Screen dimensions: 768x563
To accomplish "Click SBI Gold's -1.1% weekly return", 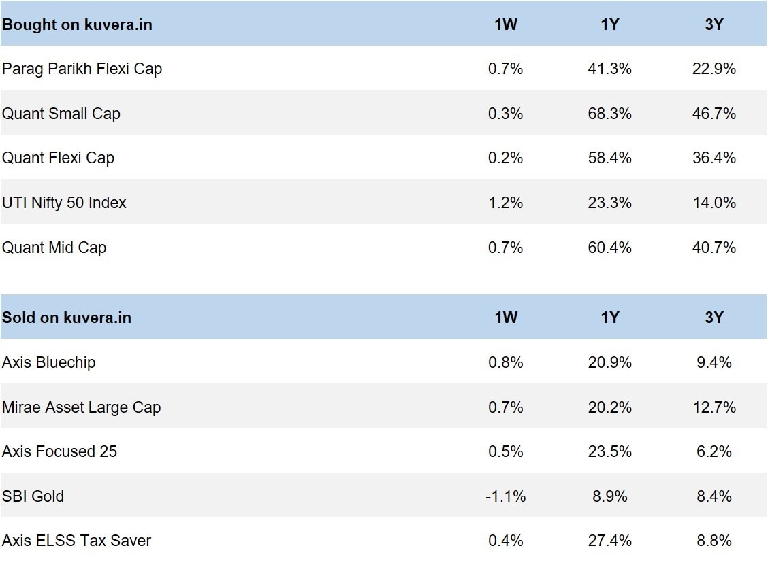I will (506, 496).
